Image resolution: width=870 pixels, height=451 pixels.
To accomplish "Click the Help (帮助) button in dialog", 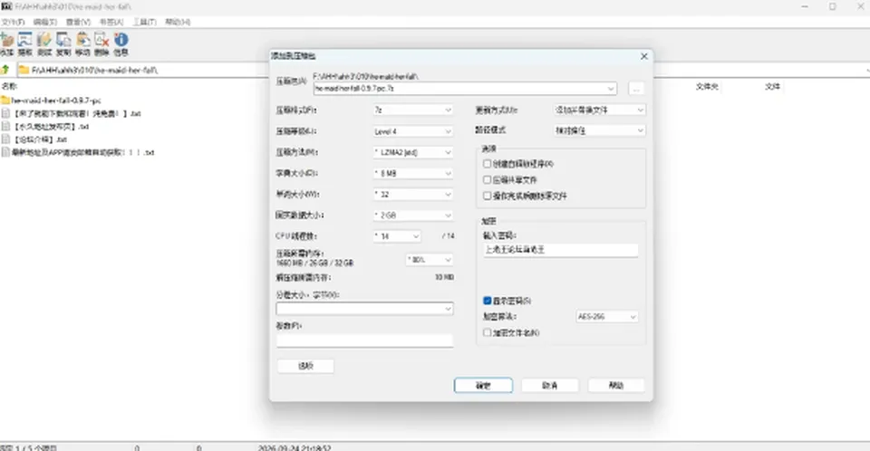I will click(616, 386).
